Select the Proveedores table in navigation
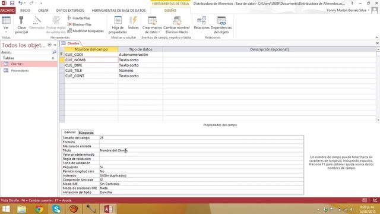380x214 pixels. (x=29, y=71)
